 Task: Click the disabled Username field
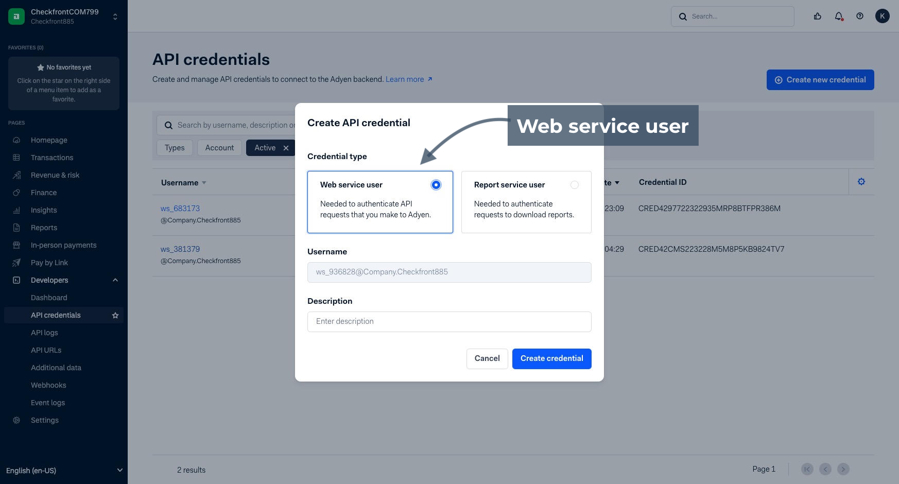tap(449, 272)
